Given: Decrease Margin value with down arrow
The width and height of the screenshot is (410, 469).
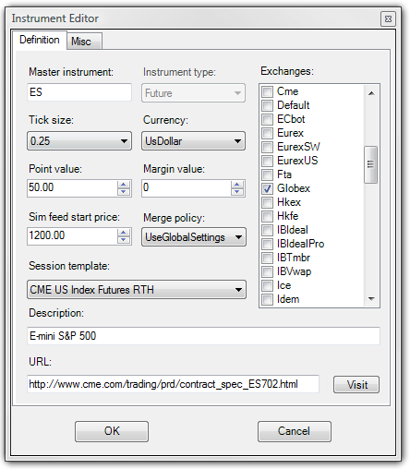Looking at the screenshot, I should 236,191.
